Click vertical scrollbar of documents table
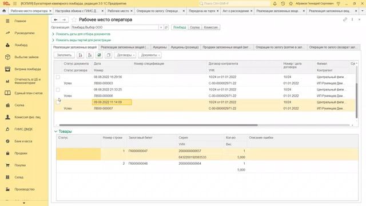 click(356, 101)
